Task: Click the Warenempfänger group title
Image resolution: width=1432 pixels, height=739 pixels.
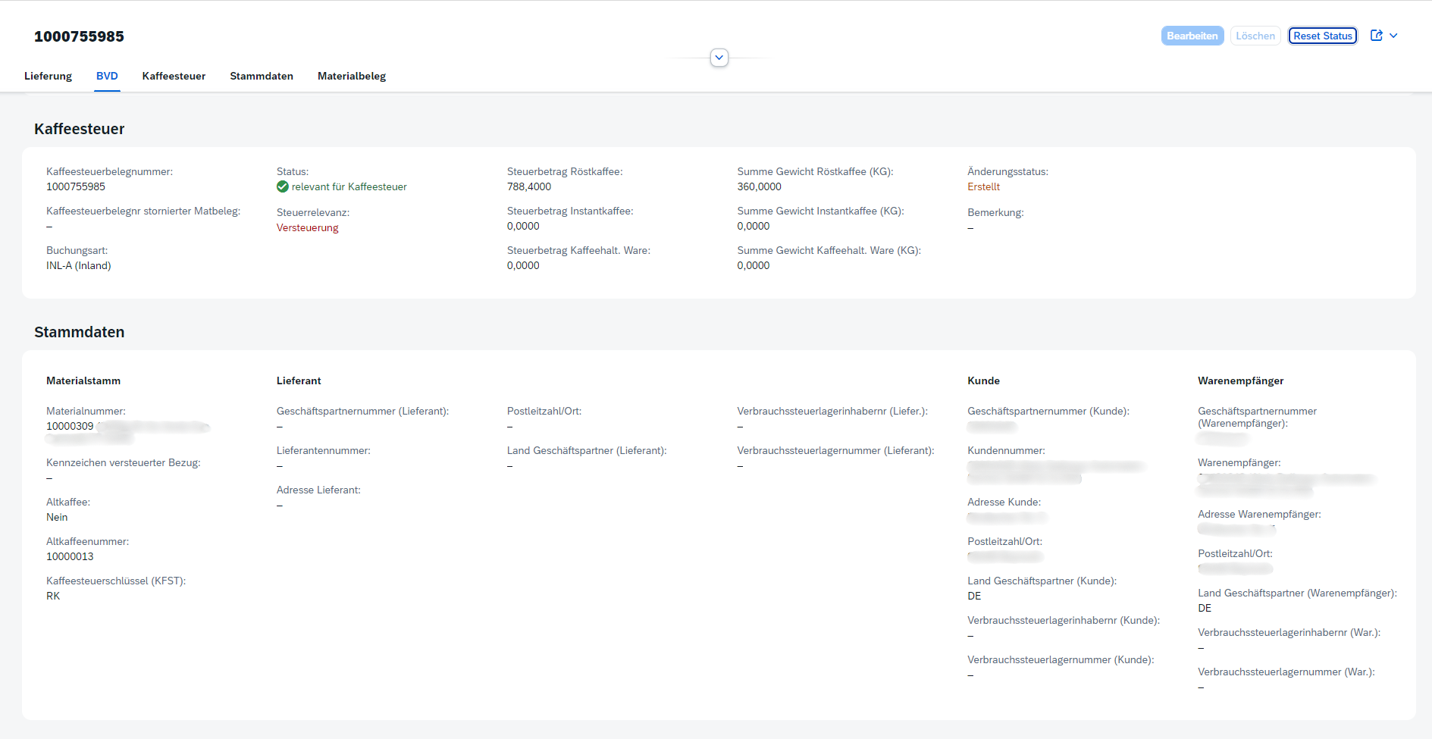Action: [1241, 380]
